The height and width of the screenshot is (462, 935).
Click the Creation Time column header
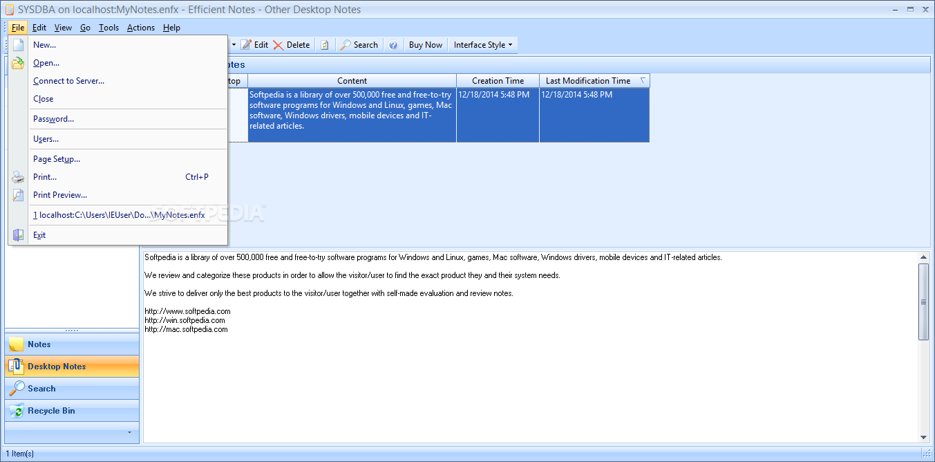tap(498, 81)
